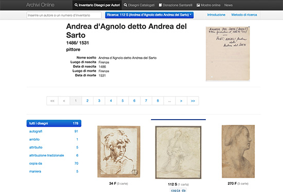Image resolution: width=283 pixels, height=192 pixels.
Task: Open the 34 F head sketch thumbnail
Action: point(119,151)
